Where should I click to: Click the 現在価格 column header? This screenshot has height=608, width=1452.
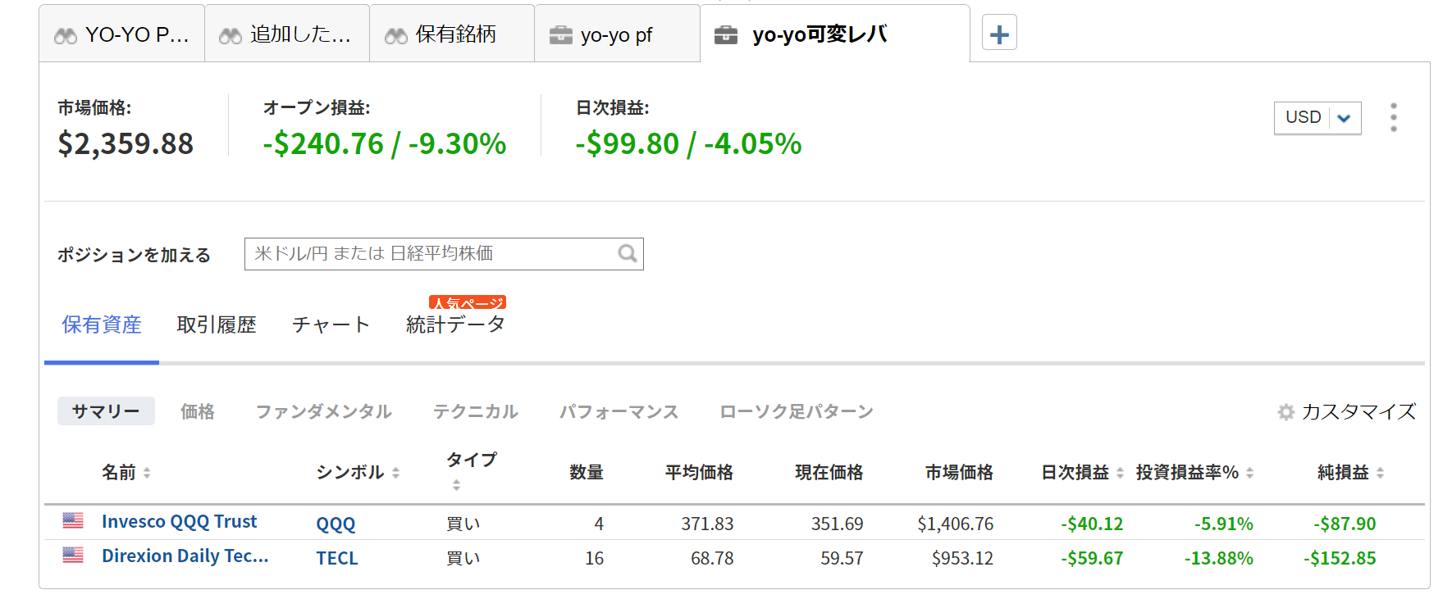829,473
